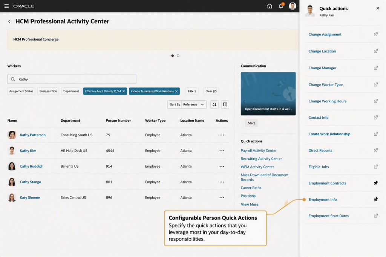386x257 pixels.
Task: Open the column layout button
Action: pos(225,104)
